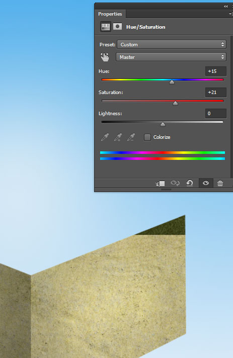Activate the on-image adjustment hand tool
The image size is (233, 358).
click(105, 57)
